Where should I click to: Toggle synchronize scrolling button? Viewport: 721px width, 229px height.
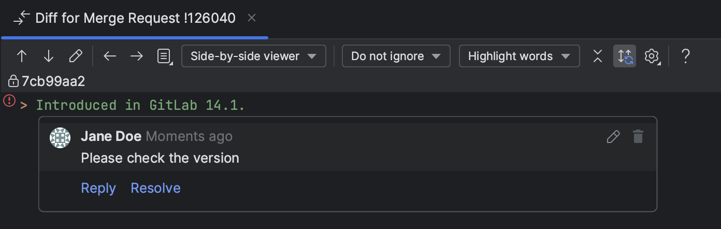pyautogui.click(x=625, y=56)
